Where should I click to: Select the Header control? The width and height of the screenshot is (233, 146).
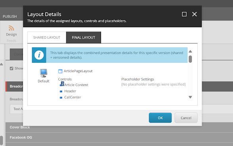coord(70,91)
